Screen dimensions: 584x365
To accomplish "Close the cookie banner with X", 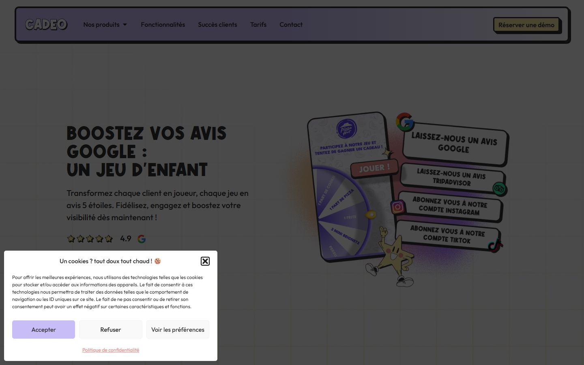I will [x=205, y=261].
